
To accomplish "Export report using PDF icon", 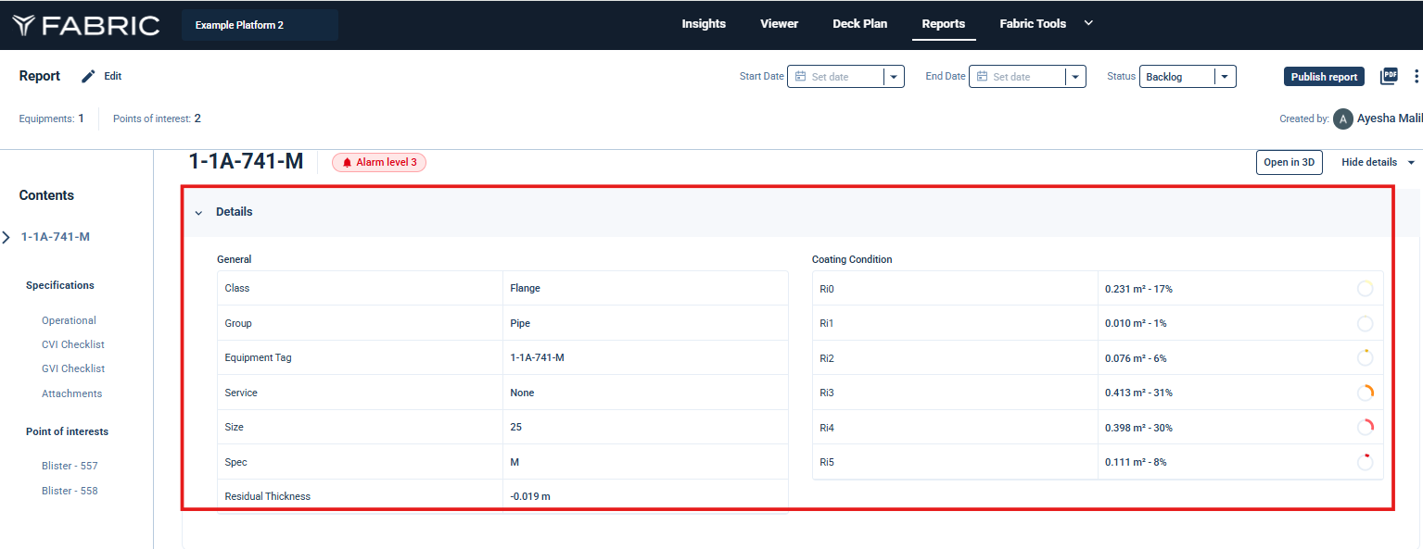I will tap(1388, 77).
